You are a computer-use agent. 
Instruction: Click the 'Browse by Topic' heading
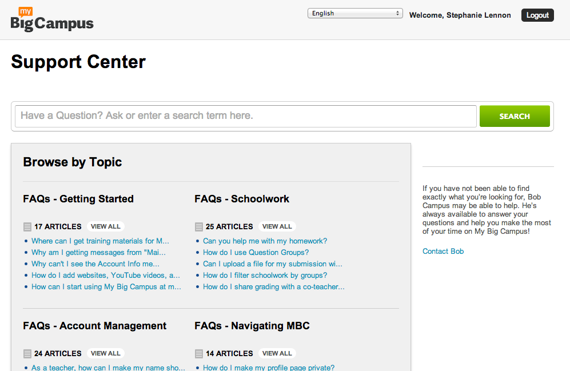tap(73, 162)
